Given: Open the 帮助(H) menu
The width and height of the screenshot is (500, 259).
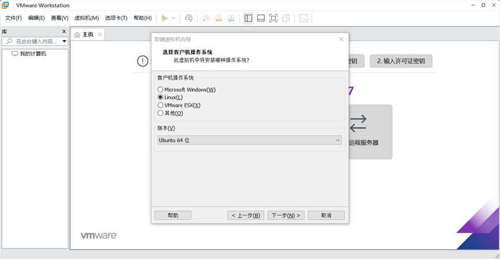Looking at the screenshot, I should tap(143, 18).
